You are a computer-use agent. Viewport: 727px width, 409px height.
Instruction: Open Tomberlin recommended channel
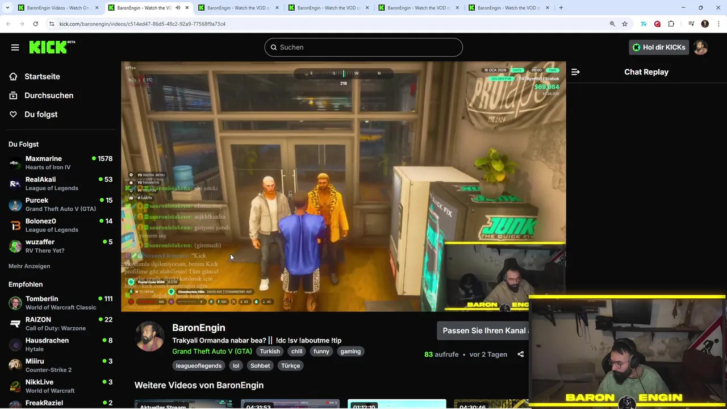pos(60,303)
